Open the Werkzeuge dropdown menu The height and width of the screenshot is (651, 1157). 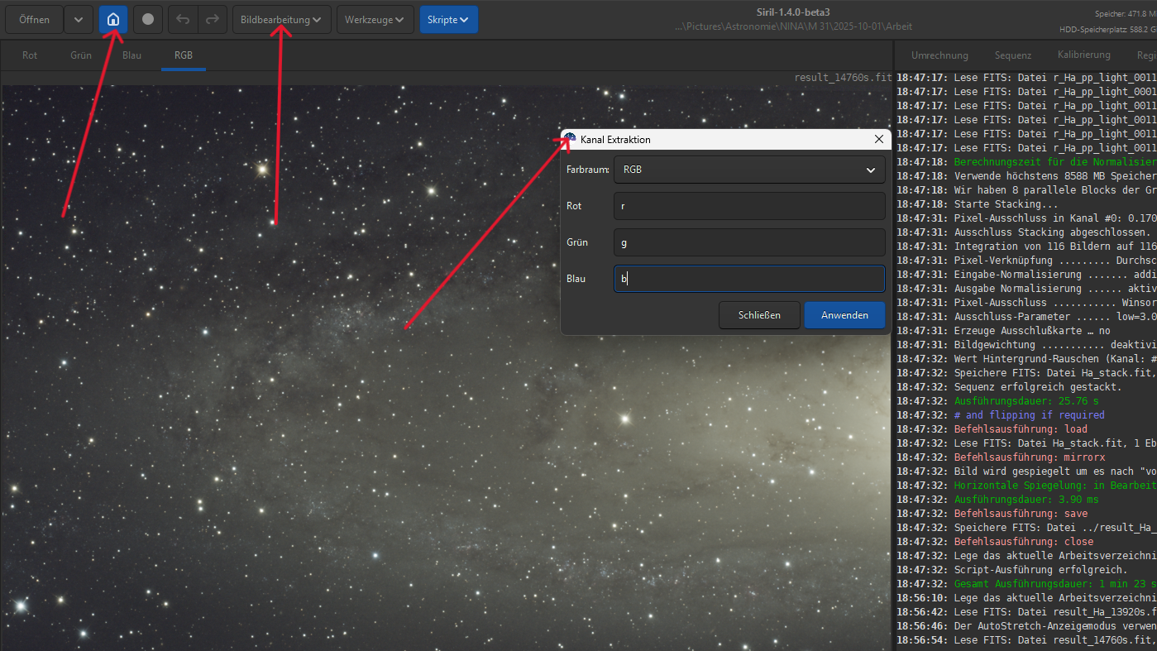375,20
